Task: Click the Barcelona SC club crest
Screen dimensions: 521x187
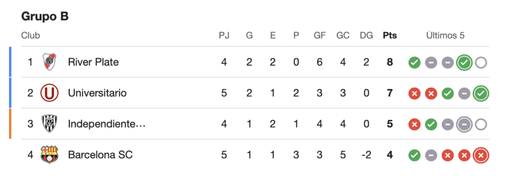Action: click(x=49, y=155)
